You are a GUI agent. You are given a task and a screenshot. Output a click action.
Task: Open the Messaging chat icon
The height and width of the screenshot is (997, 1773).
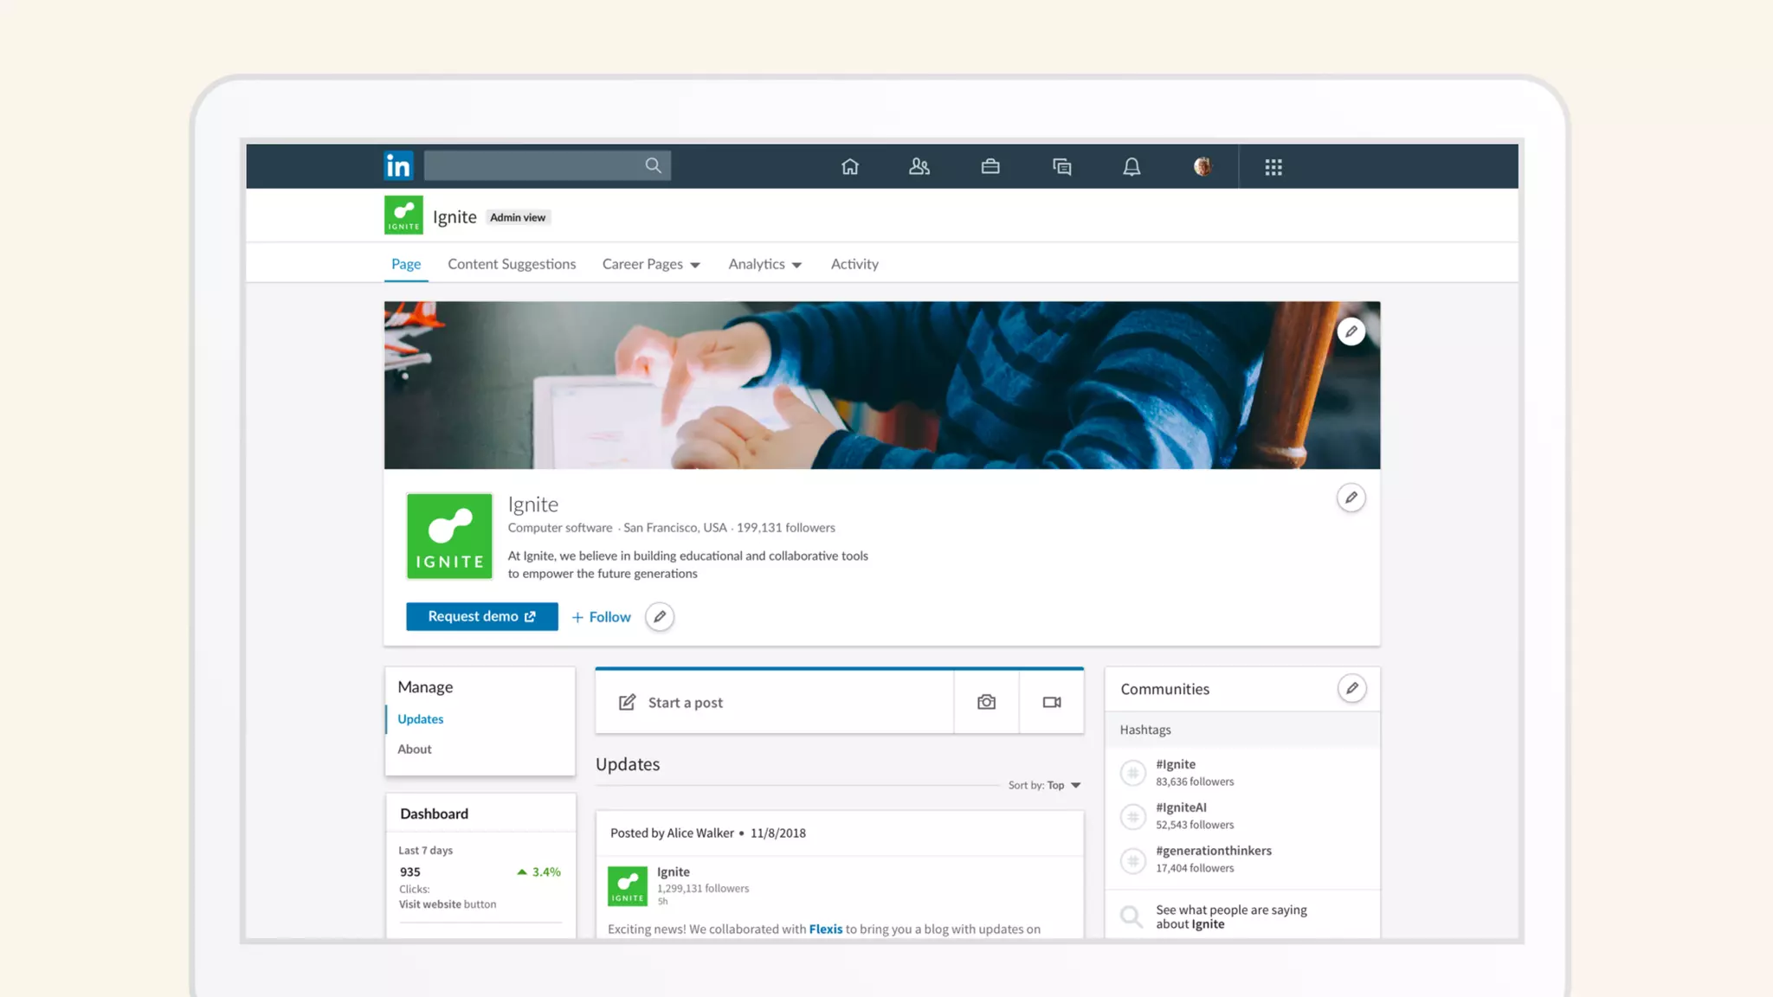click(x=1061, y=167)
